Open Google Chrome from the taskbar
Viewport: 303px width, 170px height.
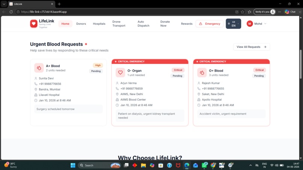213,165
